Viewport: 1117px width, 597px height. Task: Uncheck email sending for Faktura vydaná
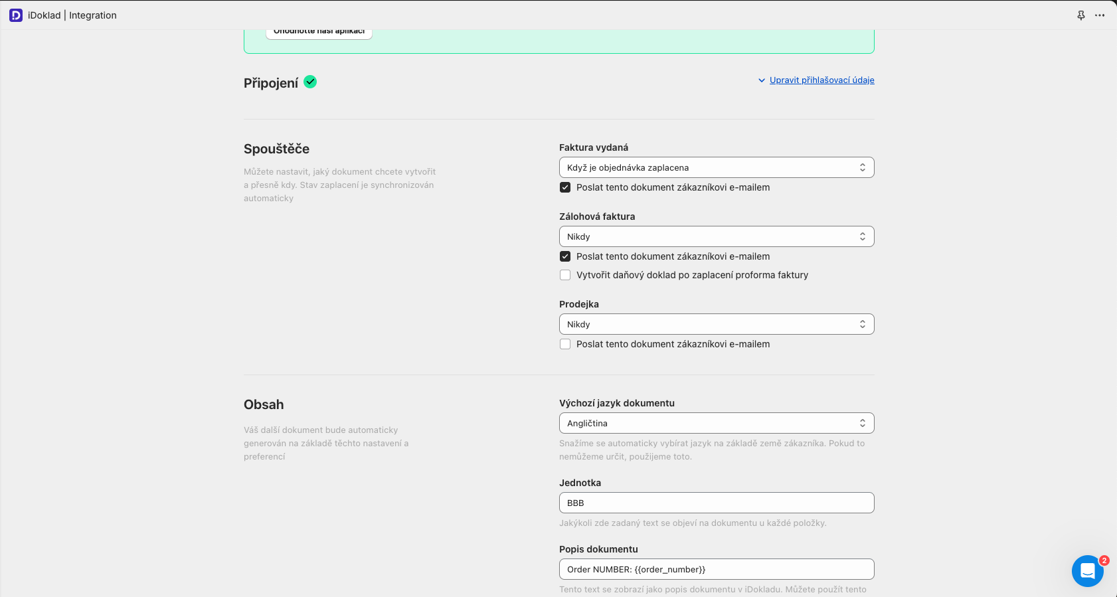(565, 187)
